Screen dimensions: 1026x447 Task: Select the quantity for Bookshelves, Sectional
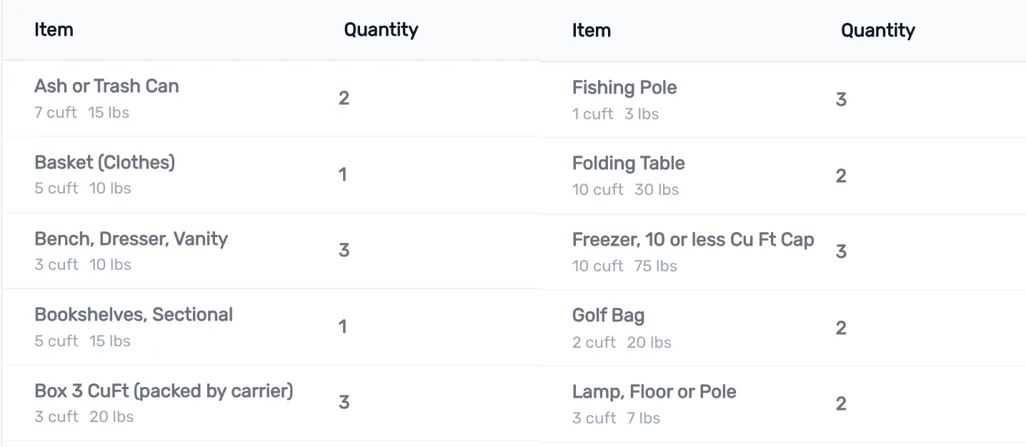pos(343,326)
